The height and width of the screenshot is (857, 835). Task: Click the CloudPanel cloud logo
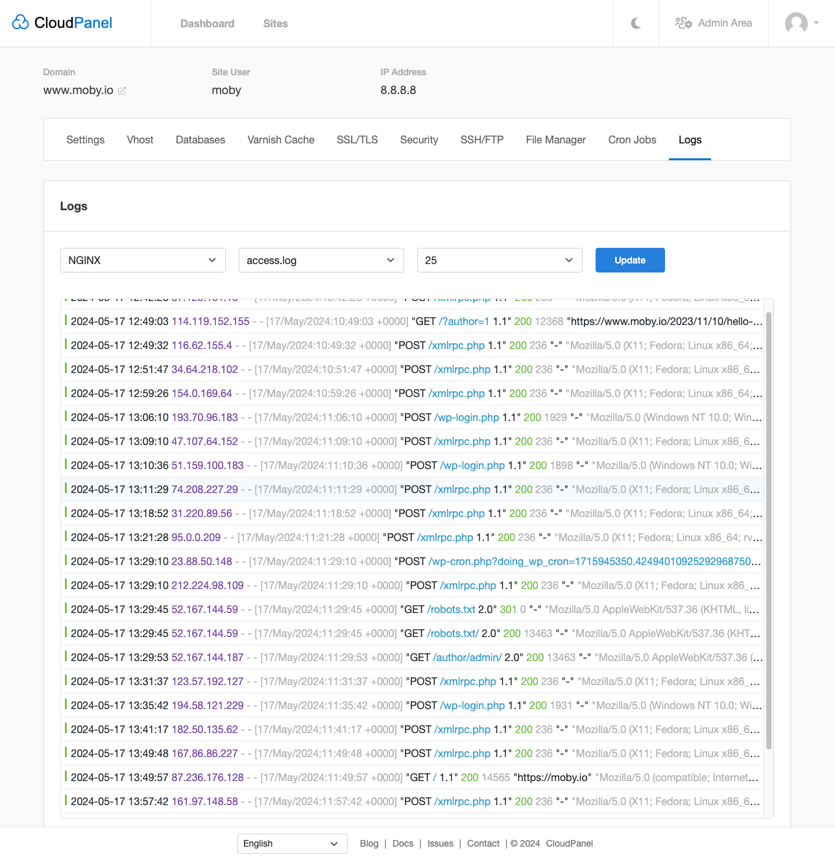(21, 21)
